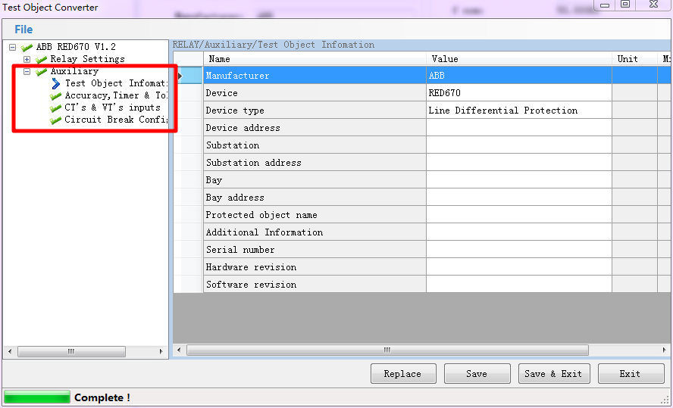The width and height of the screenshot is (673, 408).
Task: Click the Value column header
Action: pos(519,59)
